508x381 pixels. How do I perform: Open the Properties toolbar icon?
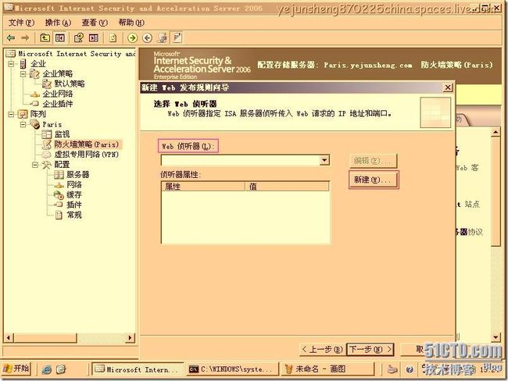tap(79, 38)
